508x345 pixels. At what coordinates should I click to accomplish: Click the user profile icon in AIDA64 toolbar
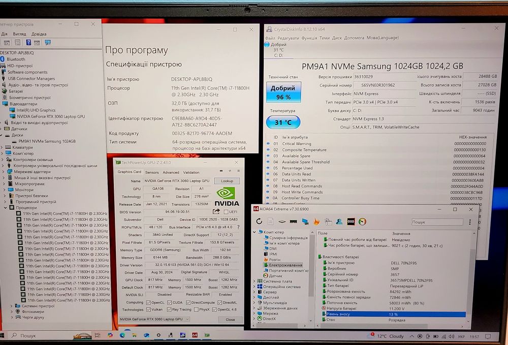tap(339, 221)
